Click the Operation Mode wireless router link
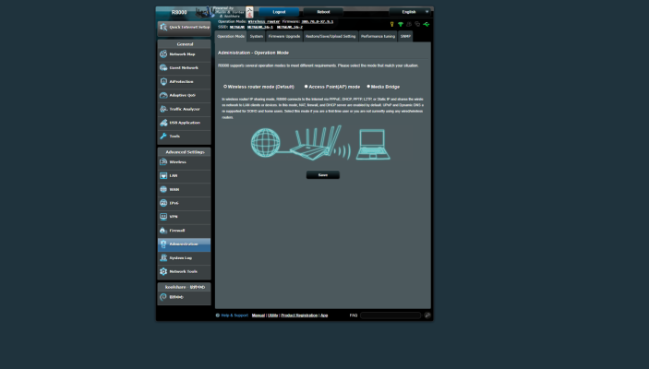The height and width of the screenshot is (369, 649). pos(264,21)
